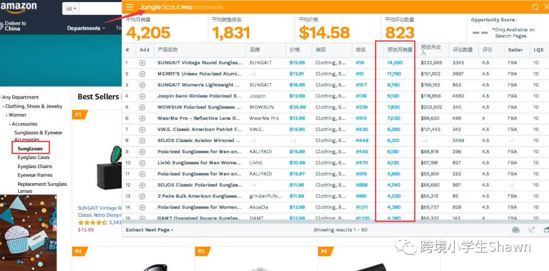Click estimated sales 4,740 for SOJOS
The image size is (549, 271).
tap(394, 185)
